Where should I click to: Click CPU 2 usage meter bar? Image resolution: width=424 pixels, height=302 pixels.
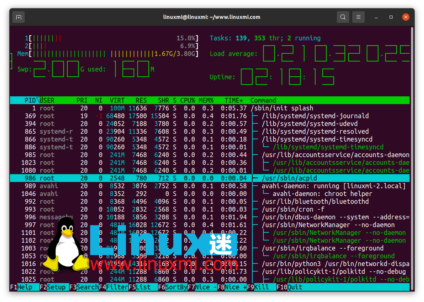coord(112,46)
